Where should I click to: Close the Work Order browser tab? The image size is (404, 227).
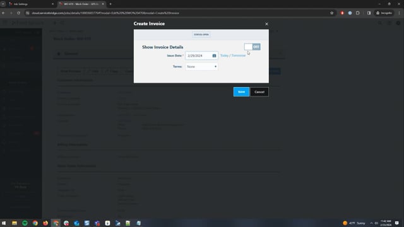point(103,4)
